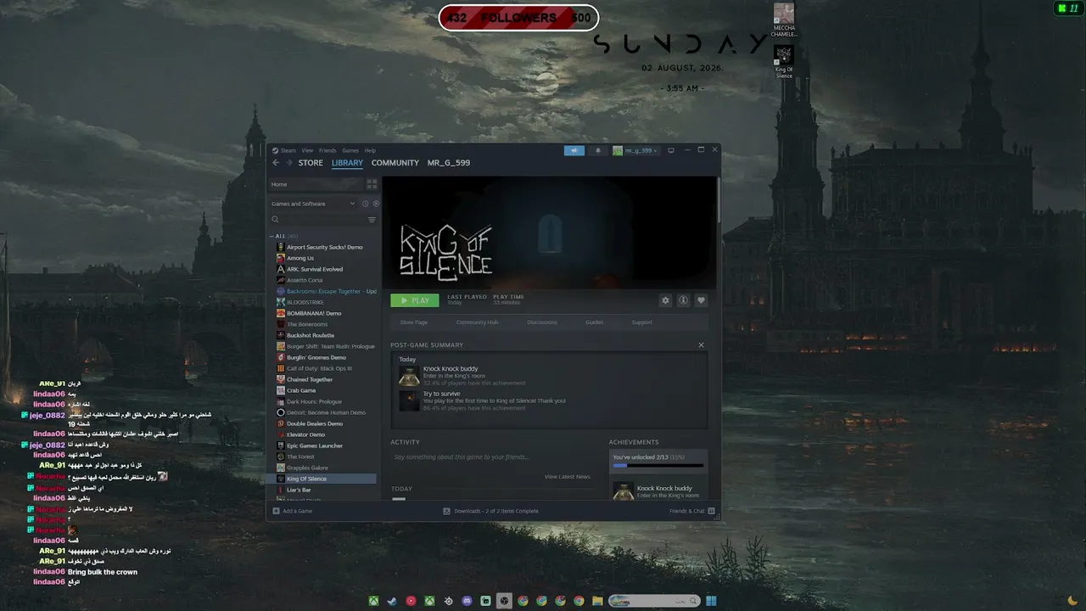
Task: Go forward with the right arrow
Action: pyautogui.click(x=288, y=163)
